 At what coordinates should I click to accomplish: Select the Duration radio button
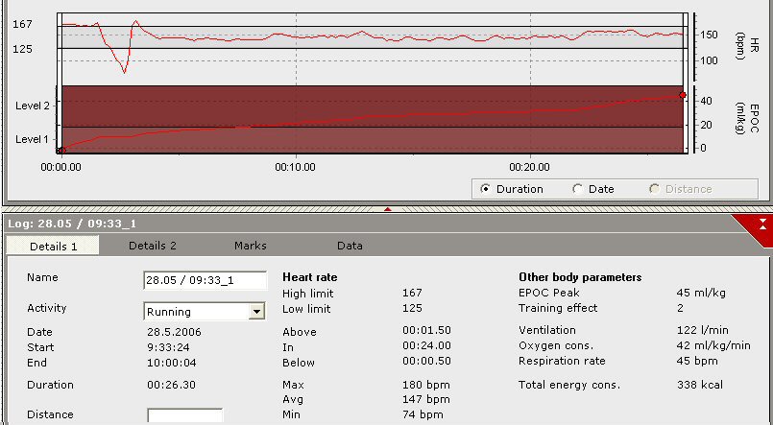485,189
